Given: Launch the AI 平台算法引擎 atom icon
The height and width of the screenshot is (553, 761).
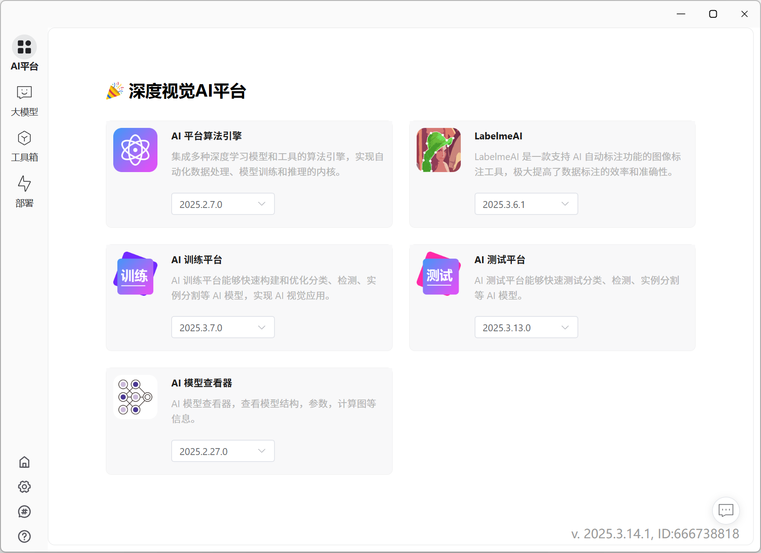Looking at the screenshot, I should (135, 150).
